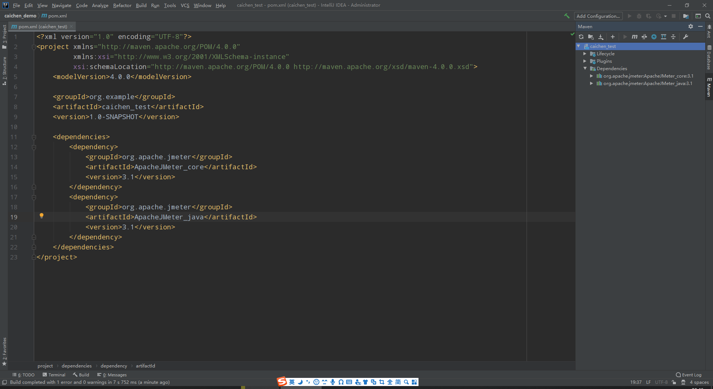Toggle IME full-width mode (全)

point(390,382)
